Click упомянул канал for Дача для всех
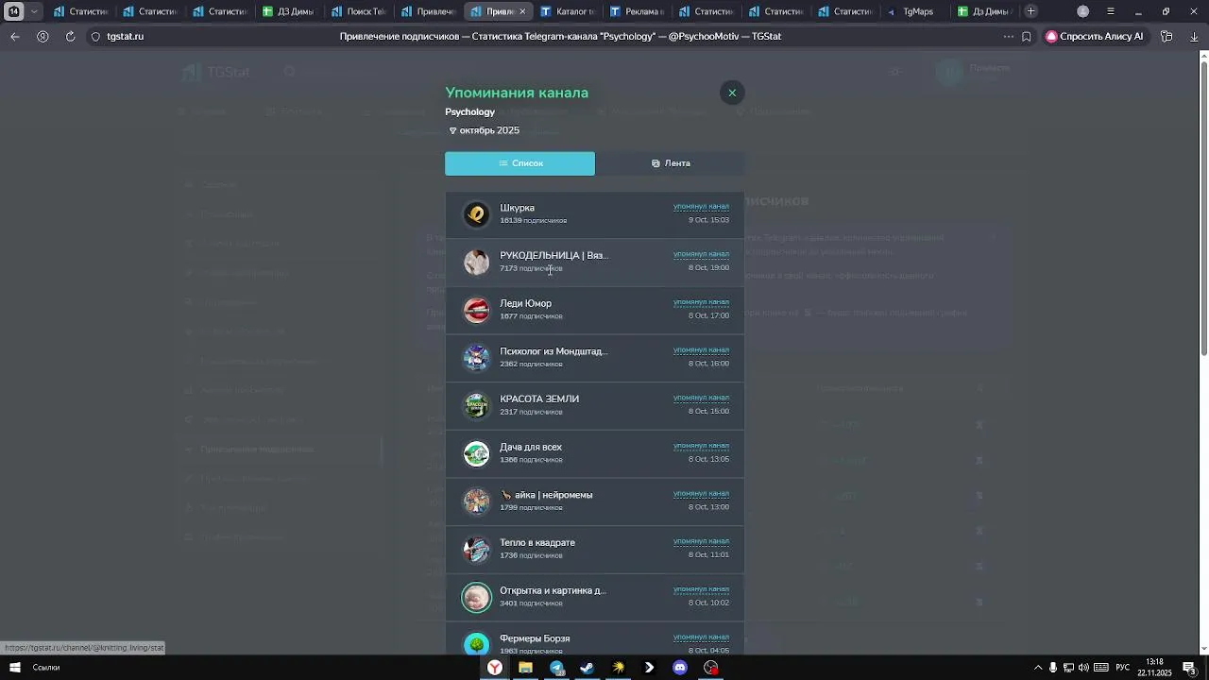The height and width of the screenshot is (680, 1209). (x=701, y=446)
